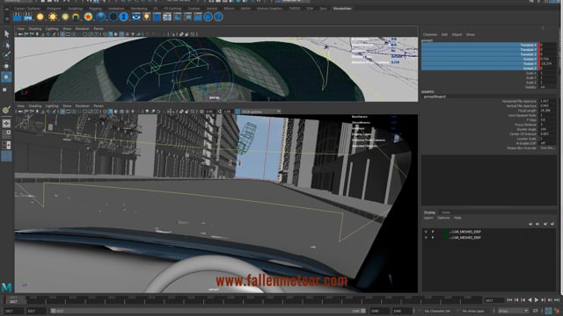Open the Motion Blur Override value dropdown
Image resolution: width=563 pixels, height=316 pixels.
pyautogui.click(x=548, y=148)
